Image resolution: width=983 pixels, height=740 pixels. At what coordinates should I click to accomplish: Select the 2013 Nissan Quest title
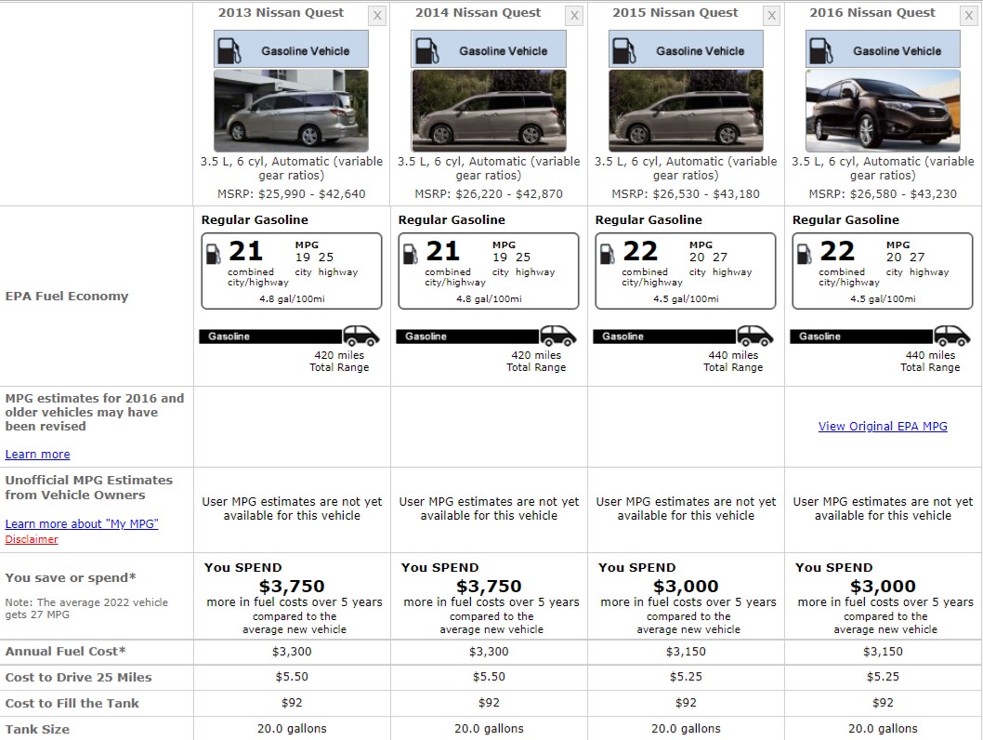281,12
